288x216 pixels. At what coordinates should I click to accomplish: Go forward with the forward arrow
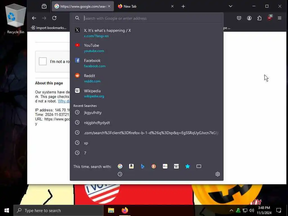44,18
